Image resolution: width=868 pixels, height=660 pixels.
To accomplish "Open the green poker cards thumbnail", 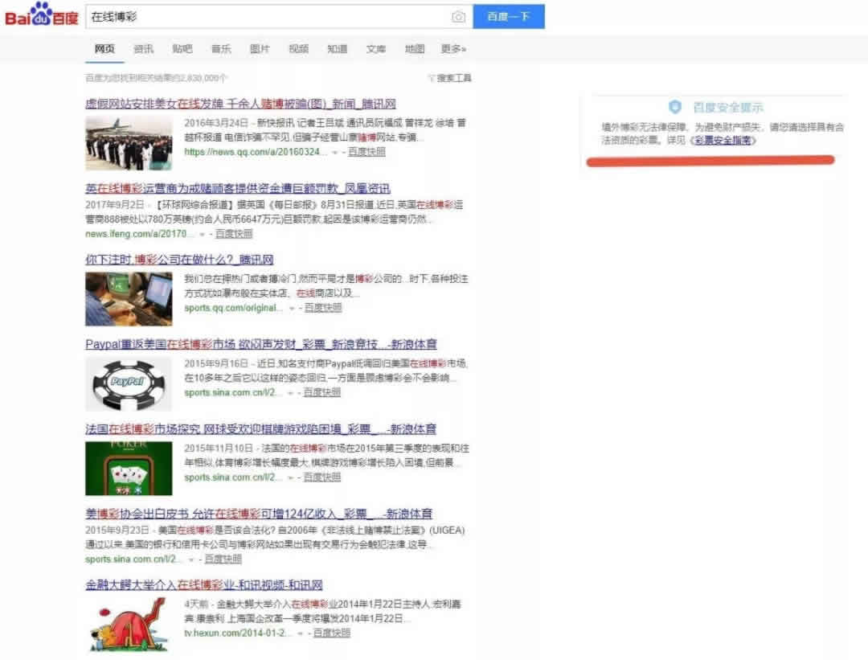I will 129,469.
